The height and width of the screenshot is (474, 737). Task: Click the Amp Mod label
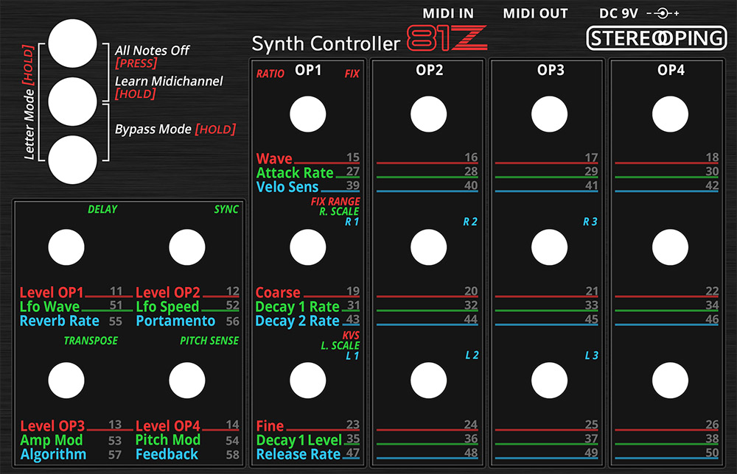(52, 440)
